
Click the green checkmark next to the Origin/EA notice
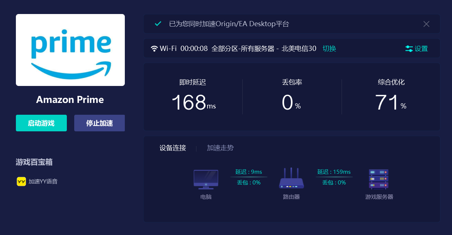(158, 24)
